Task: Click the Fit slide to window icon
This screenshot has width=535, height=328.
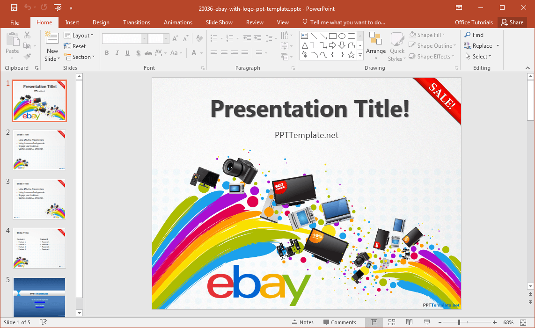Action: tap(523, 322)
